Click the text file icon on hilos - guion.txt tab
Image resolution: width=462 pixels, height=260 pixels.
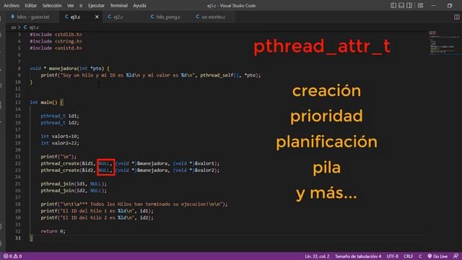(13, 17)
